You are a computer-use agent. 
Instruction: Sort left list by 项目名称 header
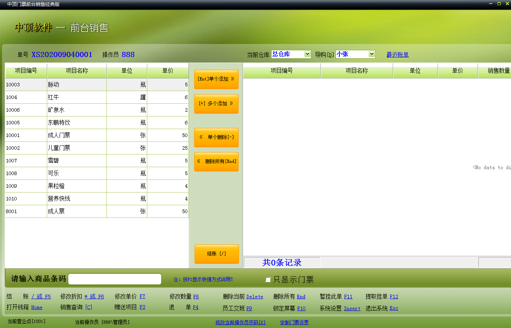click(77, 71)
